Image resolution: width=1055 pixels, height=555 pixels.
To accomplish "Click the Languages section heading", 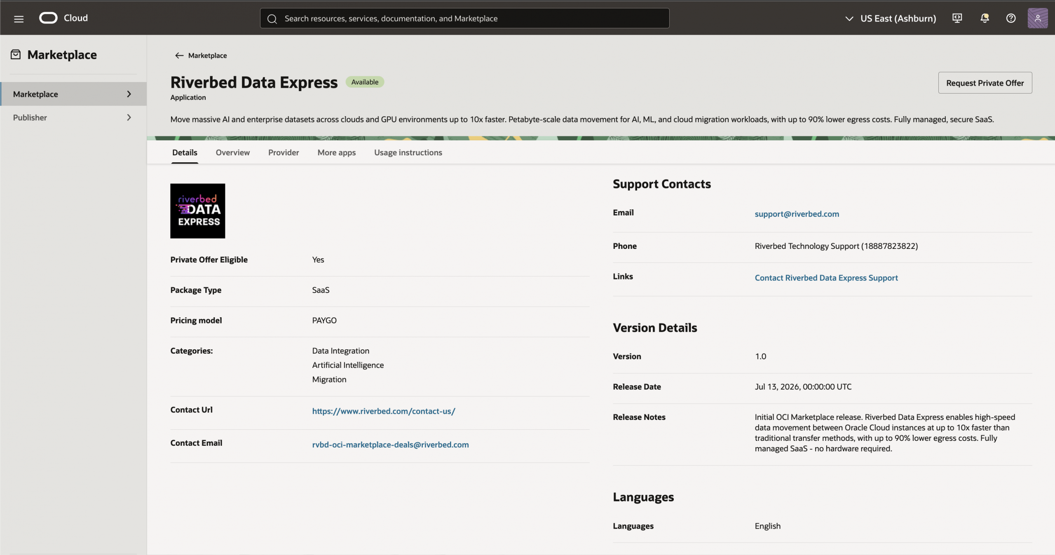I will 643,497.
